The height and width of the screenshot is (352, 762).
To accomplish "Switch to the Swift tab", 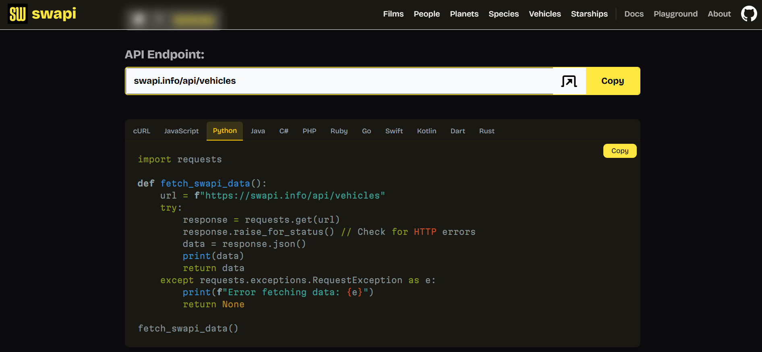I will (394, 131).
